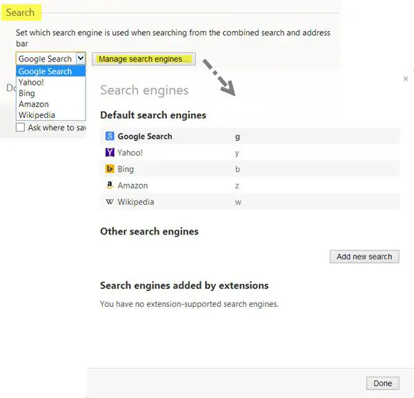Open the search engine dropdown arrow
414x398 pixels.
(x=80, y=59)
